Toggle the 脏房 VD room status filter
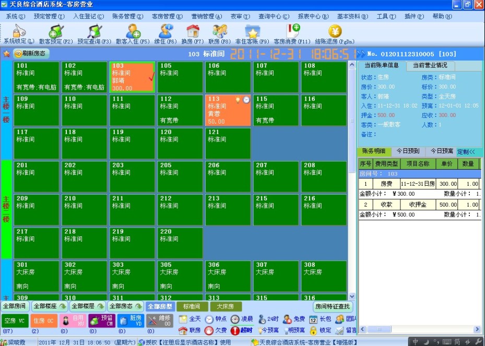 (x=131, y=320)
